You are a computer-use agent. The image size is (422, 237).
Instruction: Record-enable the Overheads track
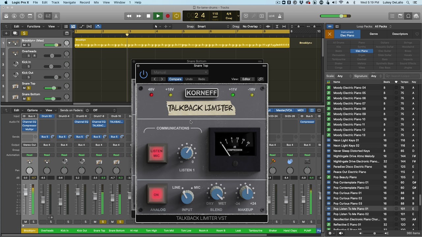(34, 56)
